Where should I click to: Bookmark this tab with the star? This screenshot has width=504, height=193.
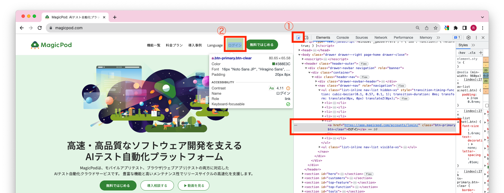(x=436, y=28)
